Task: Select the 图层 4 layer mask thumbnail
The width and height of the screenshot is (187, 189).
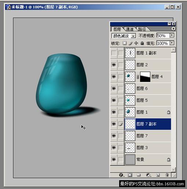Action: 145,77
